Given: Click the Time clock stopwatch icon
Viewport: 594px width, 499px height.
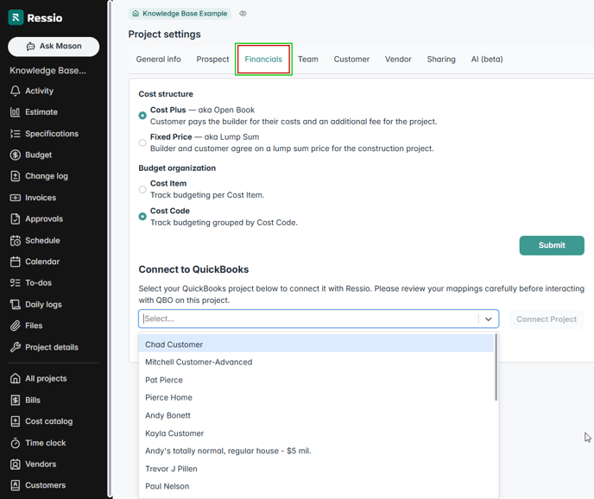Looking at the screenshot, I should tap(16, 443).
